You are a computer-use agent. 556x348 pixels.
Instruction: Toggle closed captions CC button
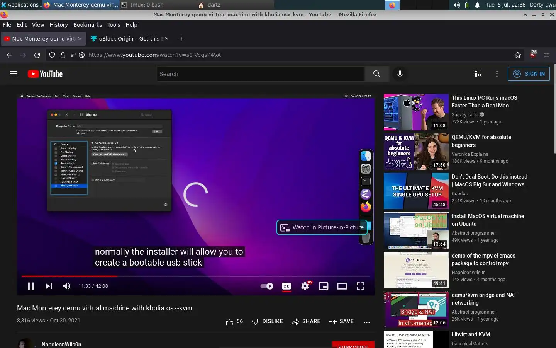(x=286, y=286)
